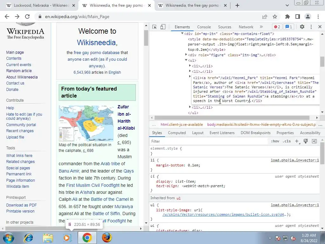This screenshot has width=325, height=244.
Task: Launch Internet Explorer from taskbar
Action: (x=28, y=238)
